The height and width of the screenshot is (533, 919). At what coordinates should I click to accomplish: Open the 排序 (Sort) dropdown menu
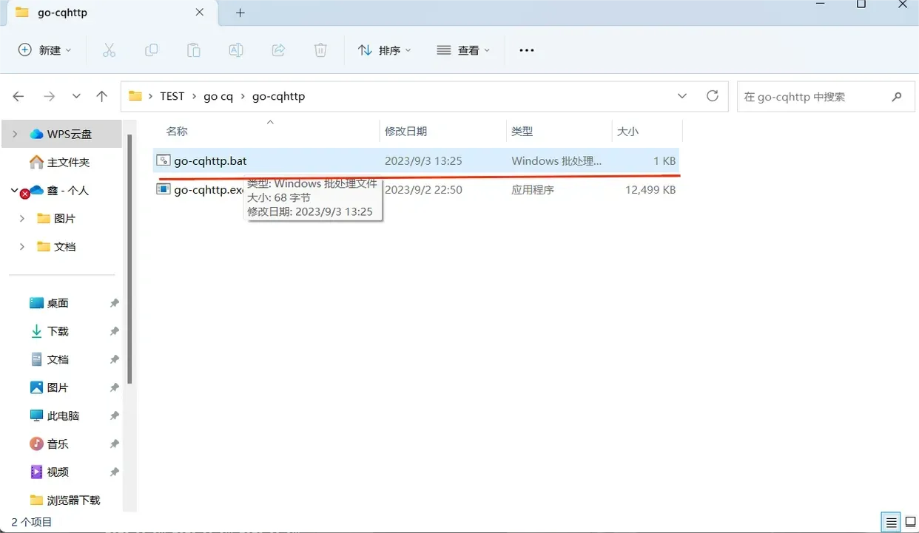pos(385,50)
